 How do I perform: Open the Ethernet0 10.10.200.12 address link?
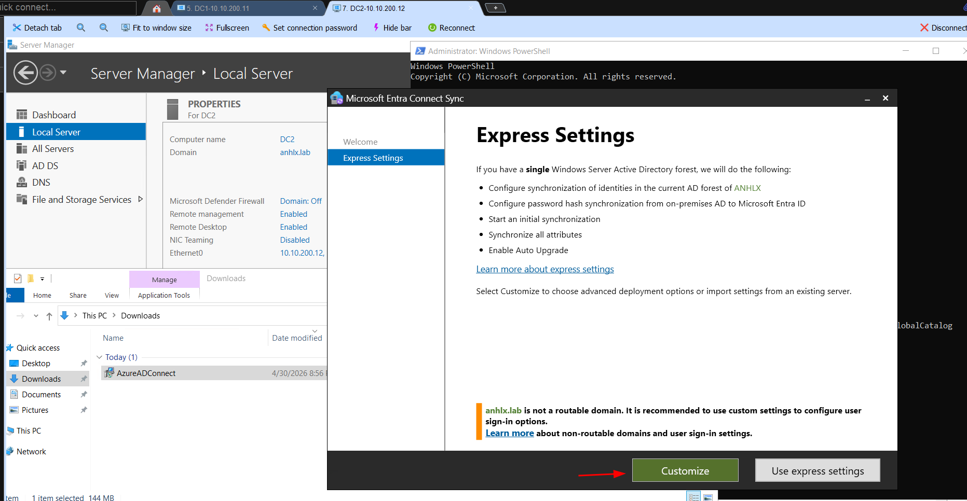[302, 253]
